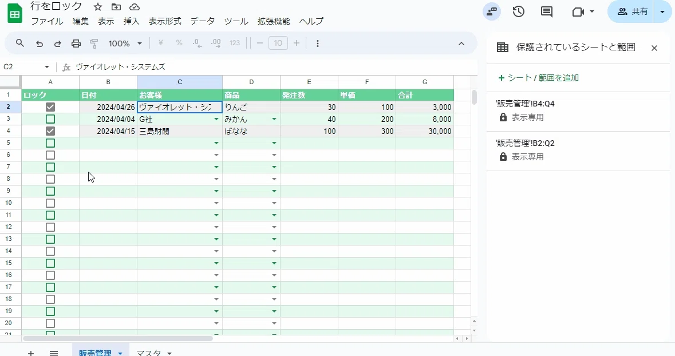Show all sheets list icon
The image size is (675, 356).
54,353
